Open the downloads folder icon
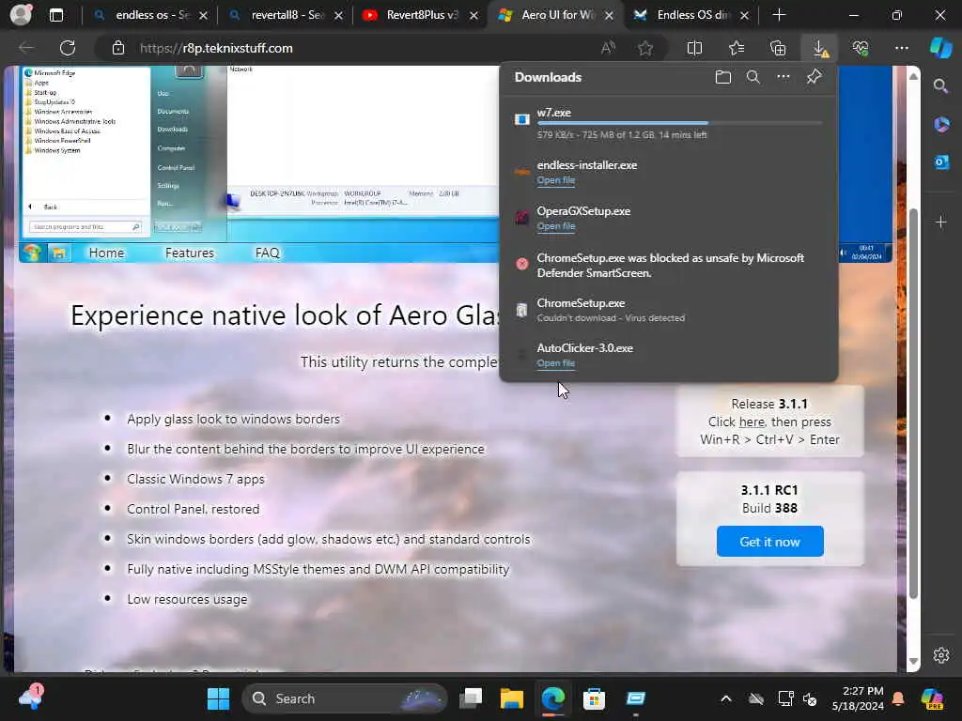Viewport: 962px width, 721px height. click(723, 77)
